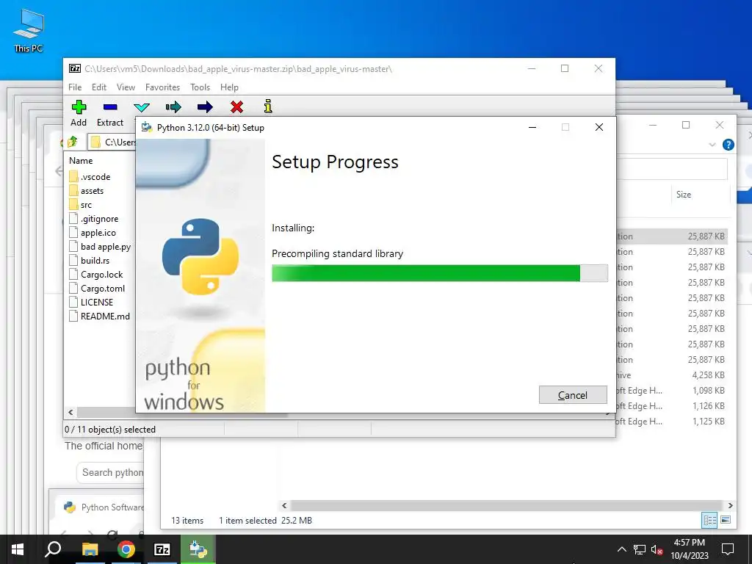Click the Add icon in 7-Zip toolbar
Screen dimensions: 752x564
79,107
